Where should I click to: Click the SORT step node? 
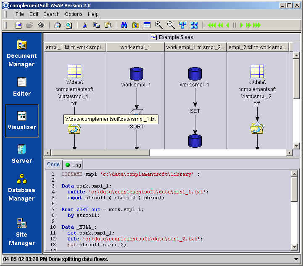137,127
